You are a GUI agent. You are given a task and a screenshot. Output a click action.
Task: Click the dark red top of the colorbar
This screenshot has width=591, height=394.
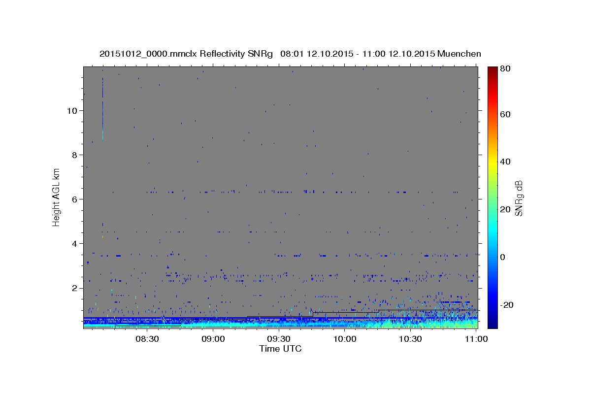(x=492, y=71)
